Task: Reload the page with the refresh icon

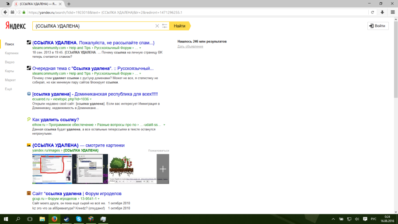Action: [x=372, y=12]
